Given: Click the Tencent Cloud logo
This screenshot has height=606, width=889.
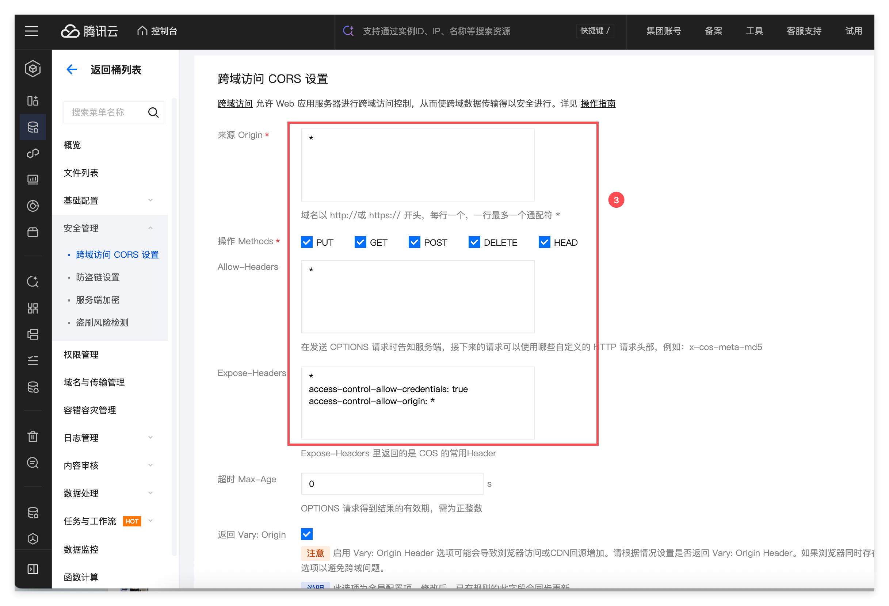Looking at the screenshot, I should coord(89,31).
